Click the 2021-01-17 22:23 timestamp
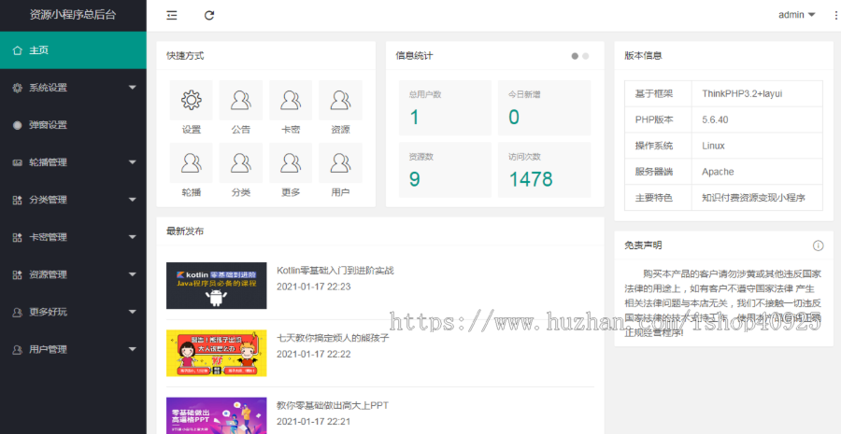The width and height of the screenshot is (841, 434). click(314, 287)
